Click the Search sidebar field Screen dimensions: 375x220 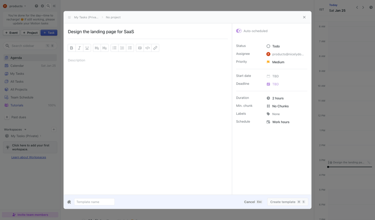(x=30, y=45)
